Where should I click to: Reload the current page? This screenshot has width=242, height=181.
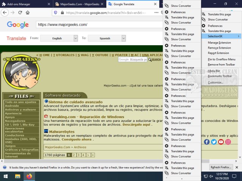point(20,12)
